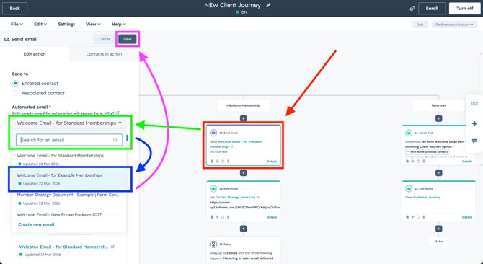This screenshot has height=264, width=483.
Task: Click the move icon on the Send email card
Action: coord(217,162)
